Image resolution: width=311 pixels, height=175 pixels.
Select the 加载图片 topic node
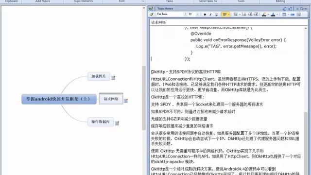point(99,76)
